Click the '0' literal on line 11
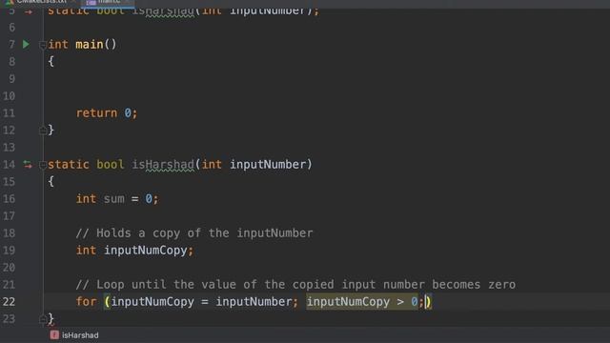 128,113
